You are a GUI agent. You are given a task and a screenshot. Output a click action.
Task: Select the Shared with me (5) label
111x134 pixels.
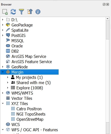click(33, 83)
